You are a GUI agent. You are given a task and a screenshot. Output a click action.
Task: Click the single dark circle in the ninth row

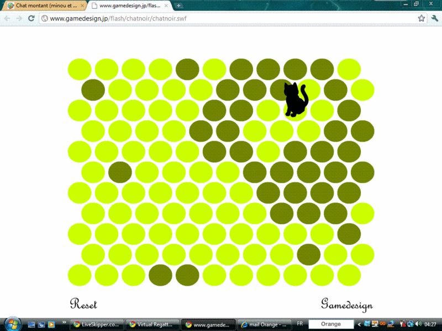(x=349, y=234)
